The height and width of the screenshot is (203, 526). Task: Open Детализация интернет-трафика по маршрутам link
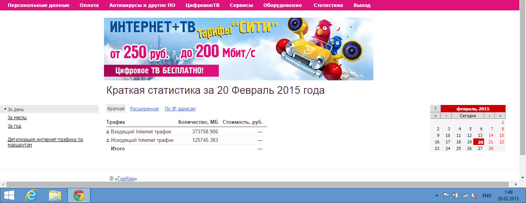[45, 142]
